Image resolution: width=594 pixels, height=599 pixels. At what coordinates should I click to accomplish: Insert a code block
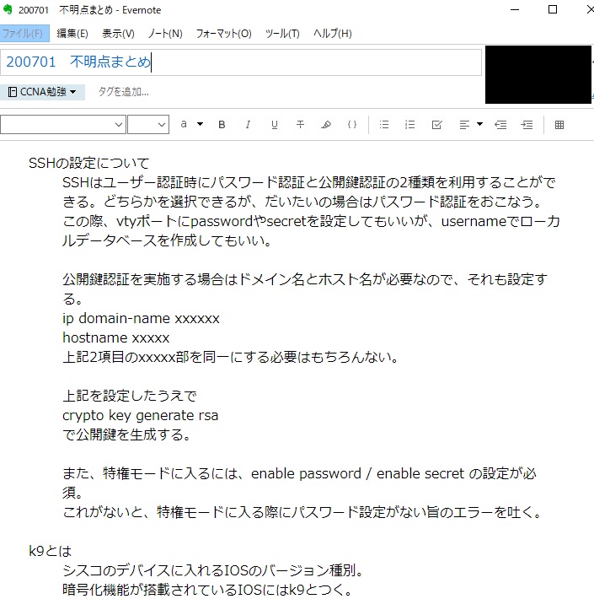[x=352, y=125]
